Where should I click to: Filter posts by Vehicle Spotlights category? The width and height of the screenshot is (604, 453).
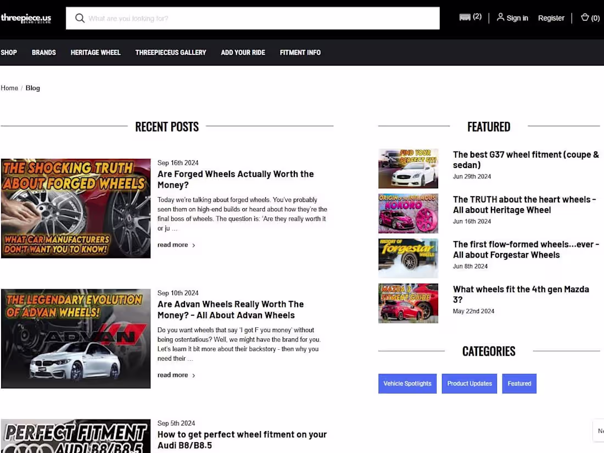coord(407,383)
